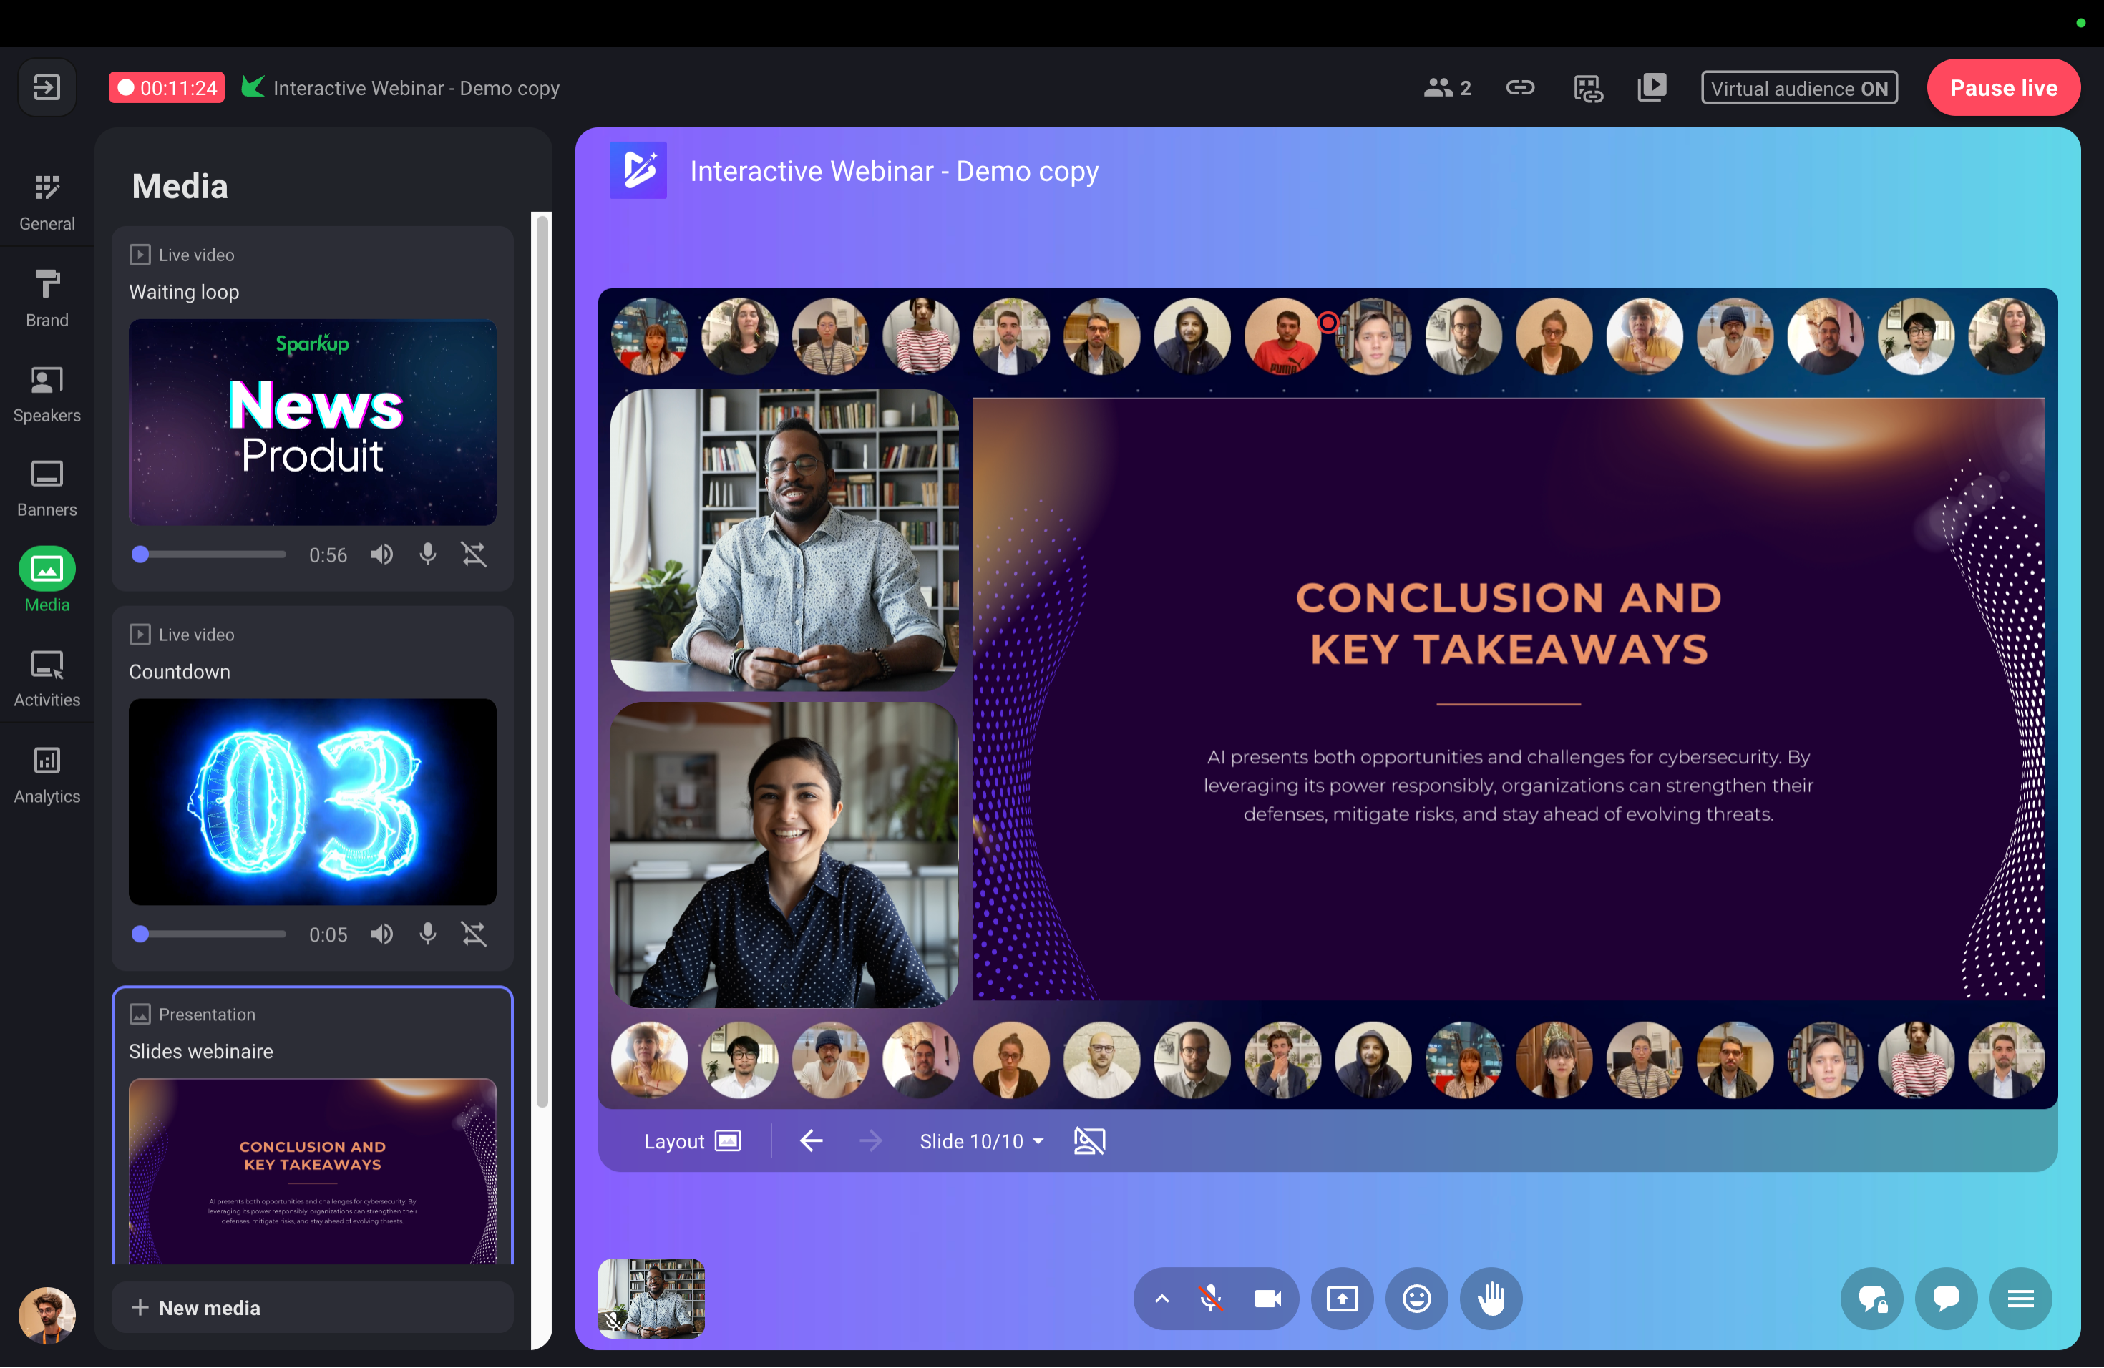Image resolution: width=2104 pixels, height=1368 pixels.
Task: Select the Waiting loop News Produit thumbnail
Action: tap(313, 422)
